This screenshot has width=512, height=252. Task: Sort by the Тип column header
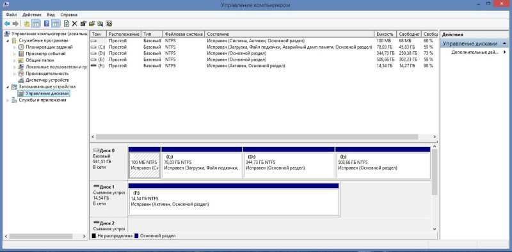(x=152, y=34)
